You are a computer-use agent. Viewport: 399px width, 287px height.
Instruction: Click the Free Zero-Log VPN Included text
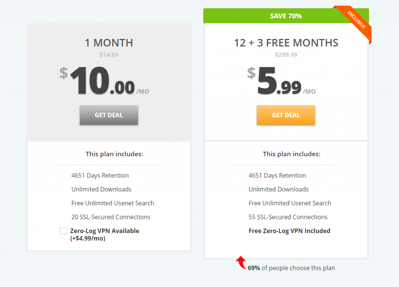[x=289, y=231]
